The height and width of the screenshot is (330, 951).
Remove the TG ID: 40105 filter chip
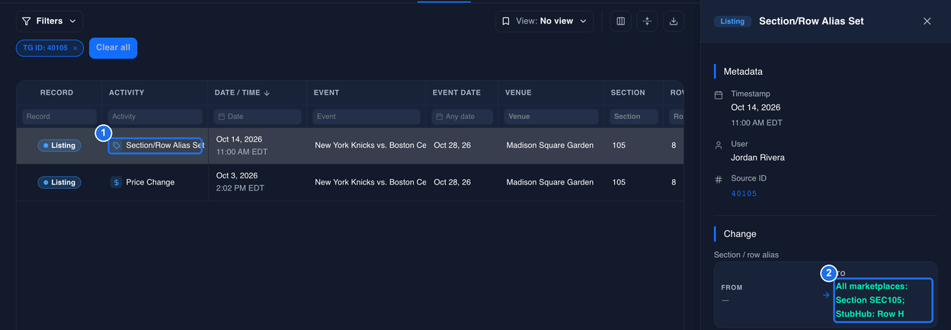75,48
